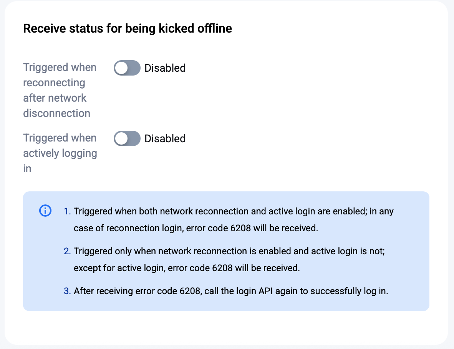Click the blue info icon in the notice box
454x349 pixels.
45,211
